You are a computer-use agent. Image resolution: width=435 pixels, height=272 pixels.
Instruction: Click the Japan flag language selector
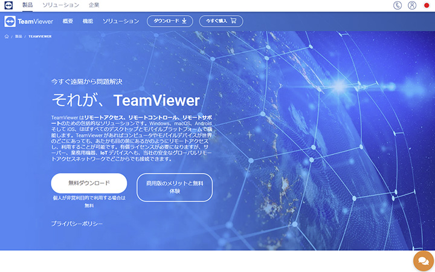point(427,5)
